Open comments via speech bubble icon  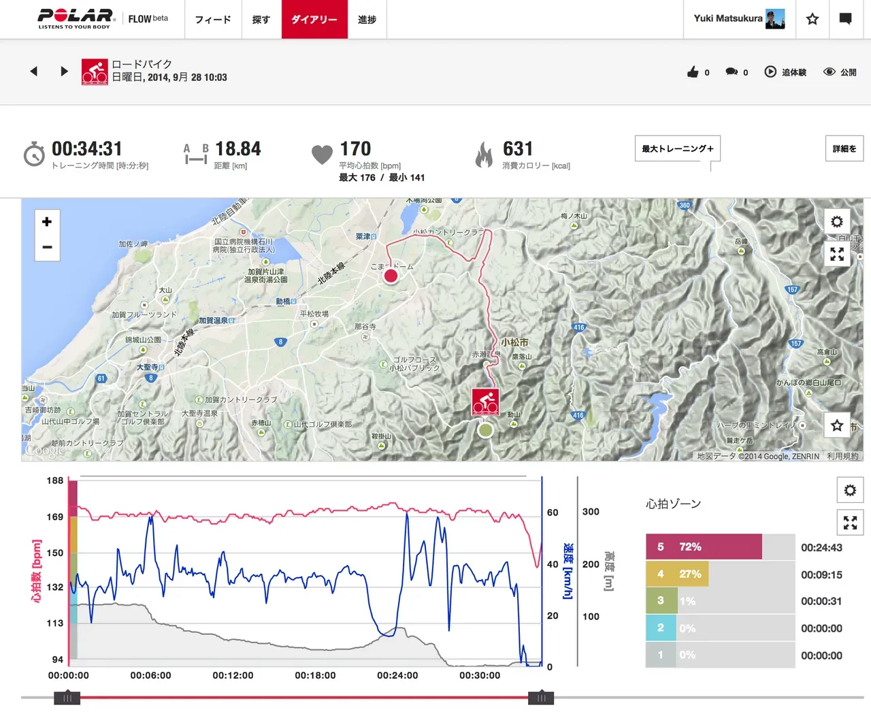pos(732,71)
